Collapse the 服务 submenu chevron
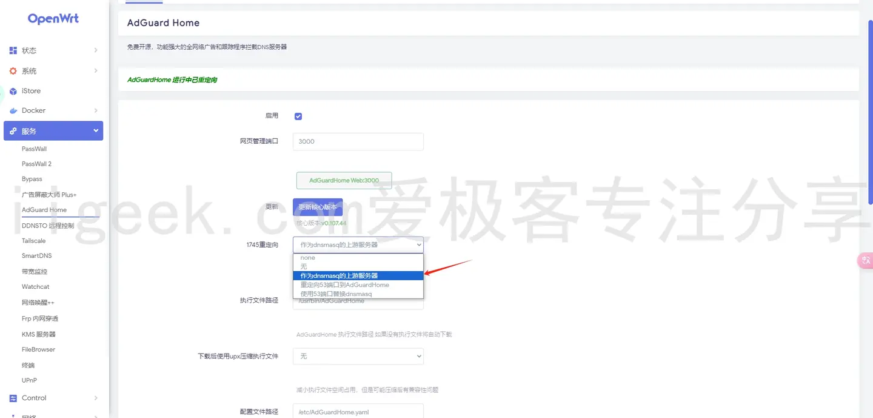 (x=95, y=130)
